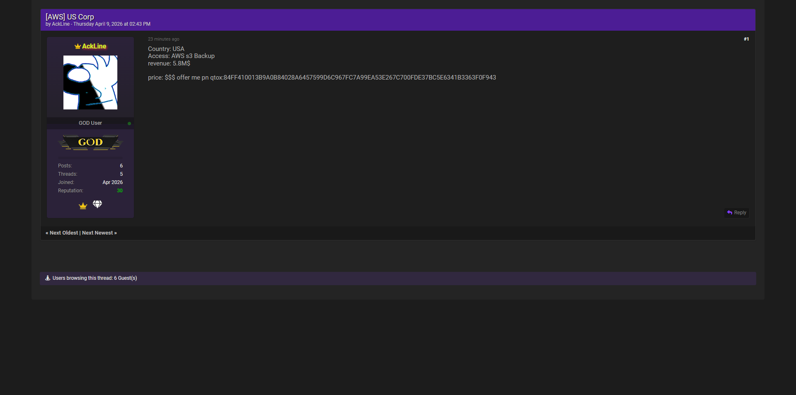Click the "23 minutes ago" post timestamp

click(163, 39)
